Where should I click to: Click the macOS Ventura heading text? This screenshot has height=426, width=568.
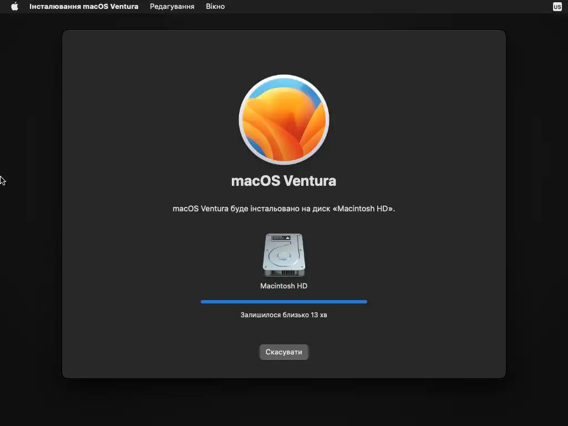click(283, 181)
